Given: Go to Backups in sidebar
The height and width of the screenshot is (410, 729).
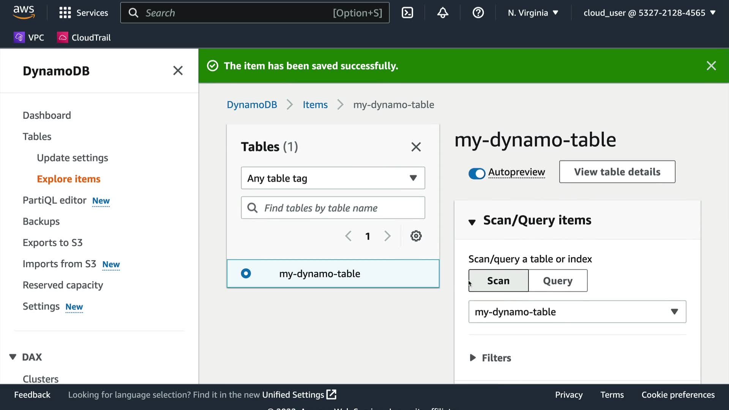Looking at the screenshot, I should [x=41, y=221].
